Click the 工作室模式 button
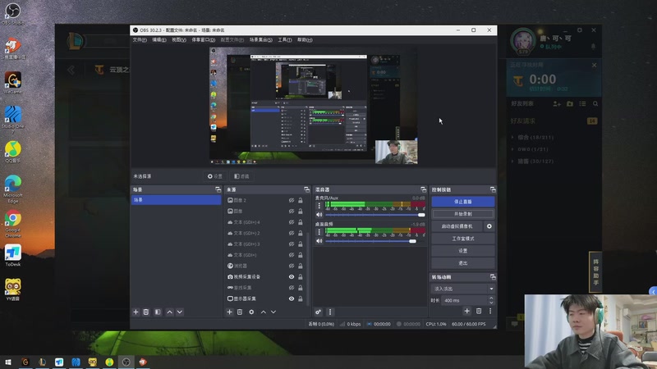The height and width of the screenshot is (369, 657). (x=463, y=239)
